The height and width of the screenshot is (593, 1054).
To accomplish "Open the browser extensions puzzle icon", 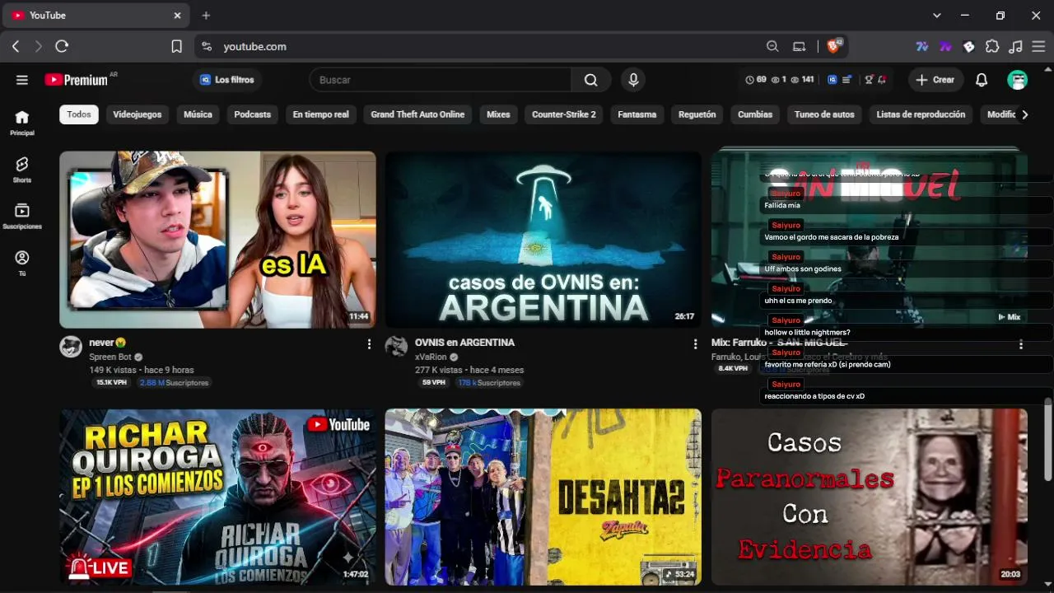I will (992, 47).
